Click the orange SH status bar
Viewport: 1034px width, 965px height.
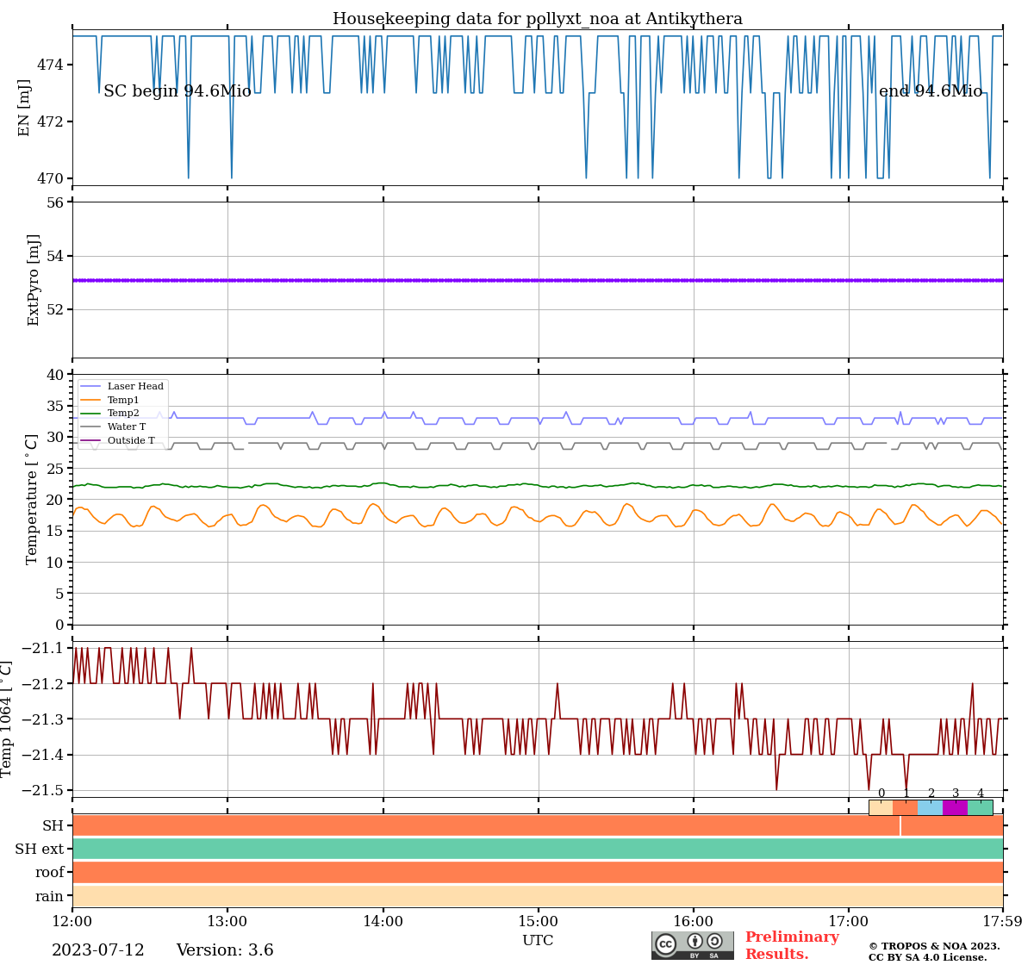click(x=538, y=825)
